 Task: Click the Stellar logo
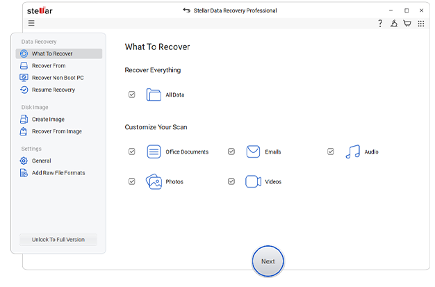40,10
